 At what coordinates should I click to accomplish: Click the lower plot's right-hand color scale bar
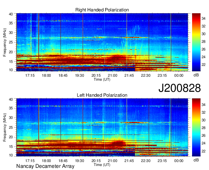coord(196,127)
